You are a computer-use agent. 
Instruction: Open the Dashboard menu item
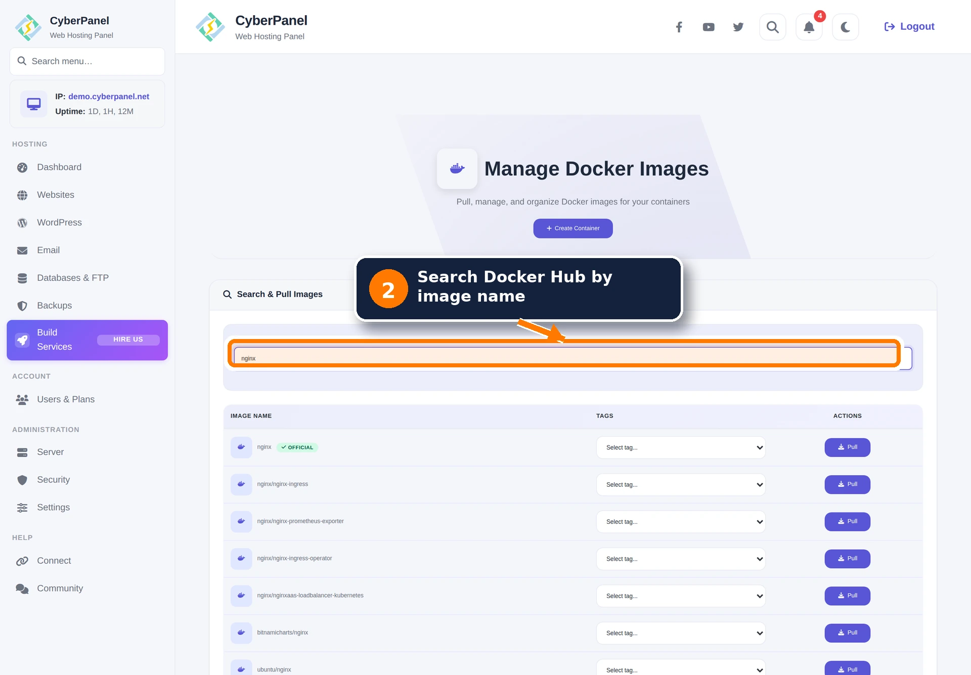tap(87, 167)
